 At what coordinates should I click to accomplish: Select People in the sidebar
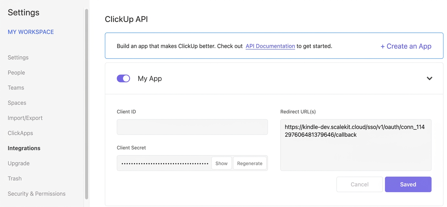[16, 73]
